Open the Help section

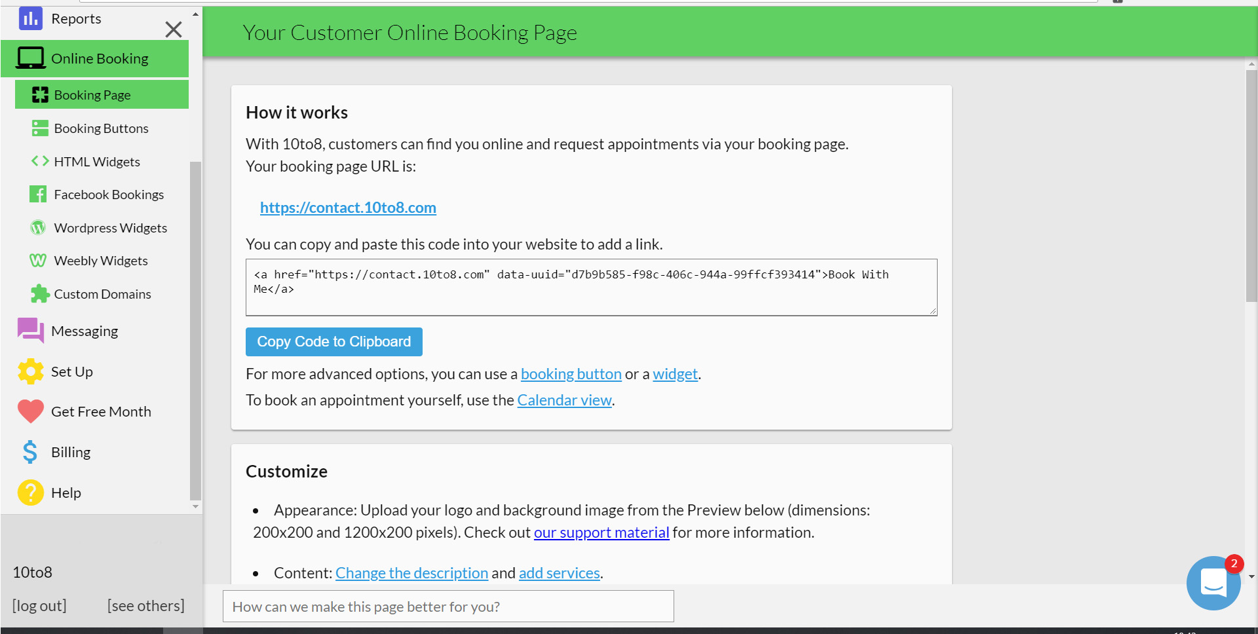pos(66,493)
